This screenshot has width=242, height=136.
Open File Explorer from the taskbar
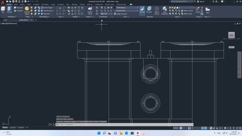pos(121,133)
